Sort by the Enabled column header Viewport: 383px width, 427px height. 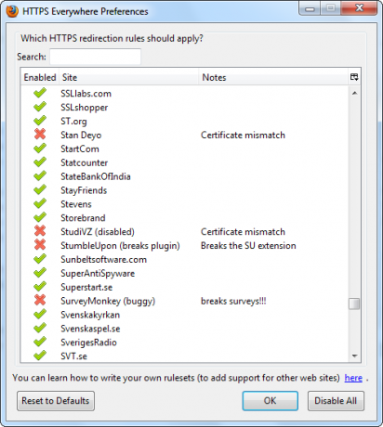click(x=40, y=77)
